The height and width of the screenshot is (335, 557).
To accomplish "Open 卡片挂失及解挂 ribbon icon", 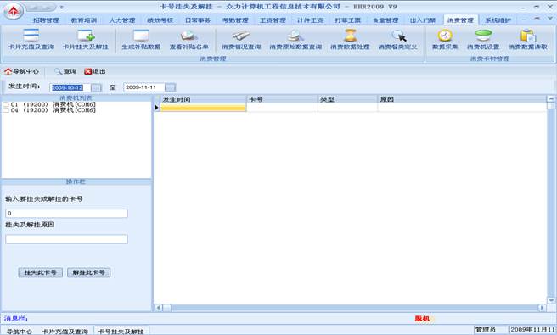I will point(86,39).
